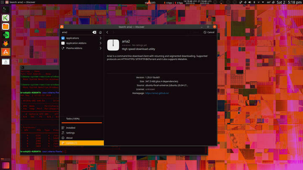Viewport: 303px width, 170px height.
Task: Click the Plasma Addons category icon
Action: click(63, 48)
